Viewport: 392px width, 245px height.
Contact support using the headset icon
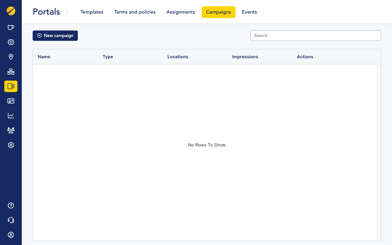coord(11,220)
